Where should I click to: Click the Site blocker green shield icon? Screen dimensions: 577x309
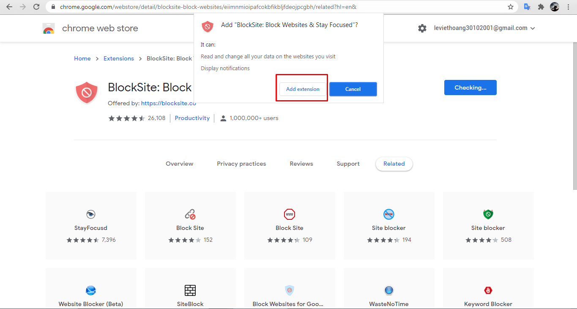[x=488, y=214]
